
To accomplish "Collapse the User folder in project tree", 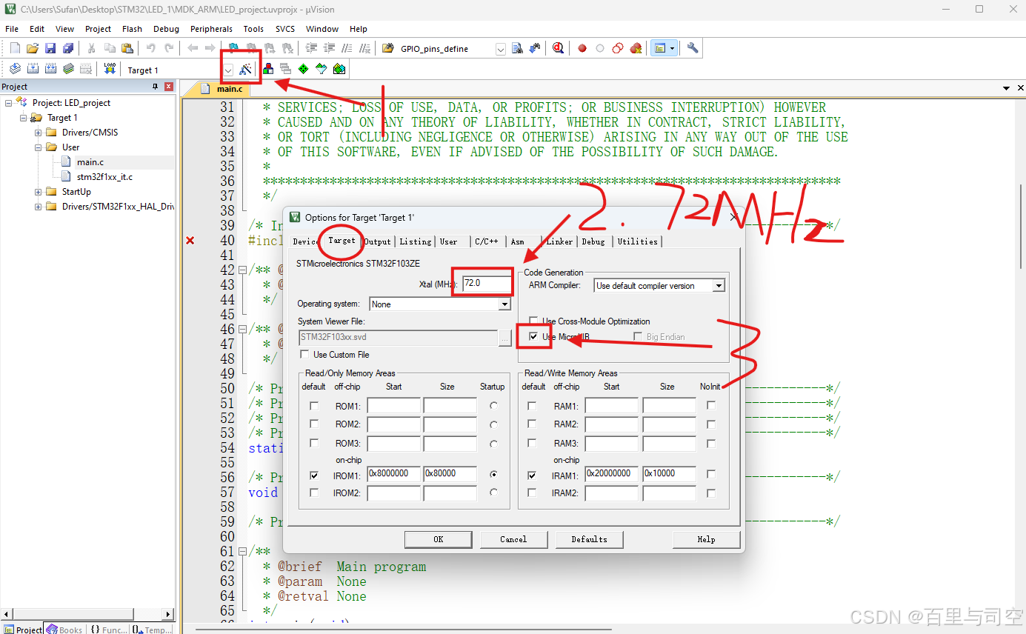I will point(38,147).
